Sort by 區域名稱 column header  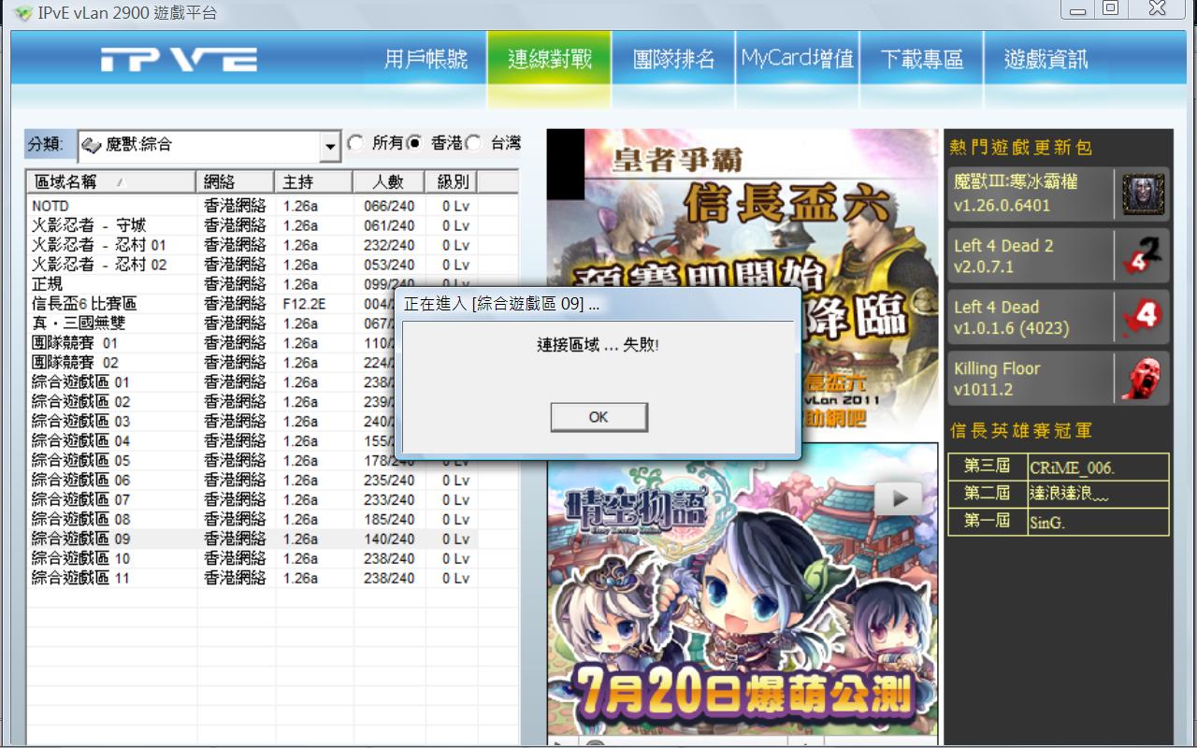[x=111, y=181]
